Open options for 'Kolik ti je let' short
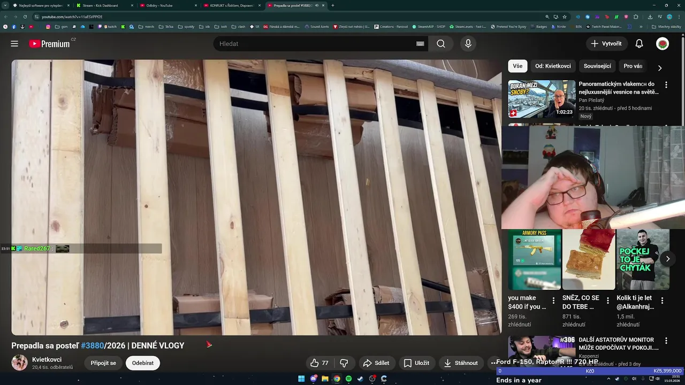The width and height of the screenshot is (685, 385). click(x=662, y=301)
